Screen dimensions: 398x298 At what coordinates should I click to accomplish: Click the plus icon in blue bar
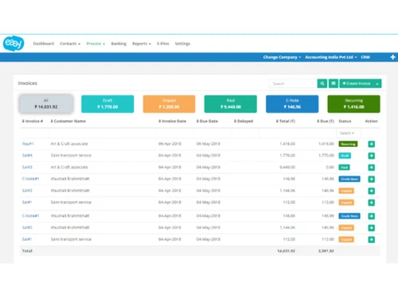point(392,57)
